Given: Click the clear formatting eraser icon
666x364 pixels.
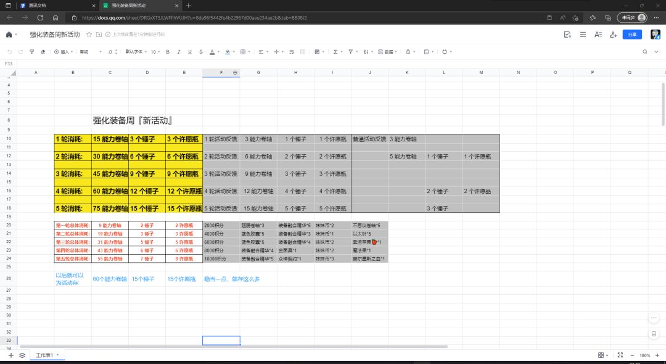Looking at the screenshot, I should click(43, 52).
